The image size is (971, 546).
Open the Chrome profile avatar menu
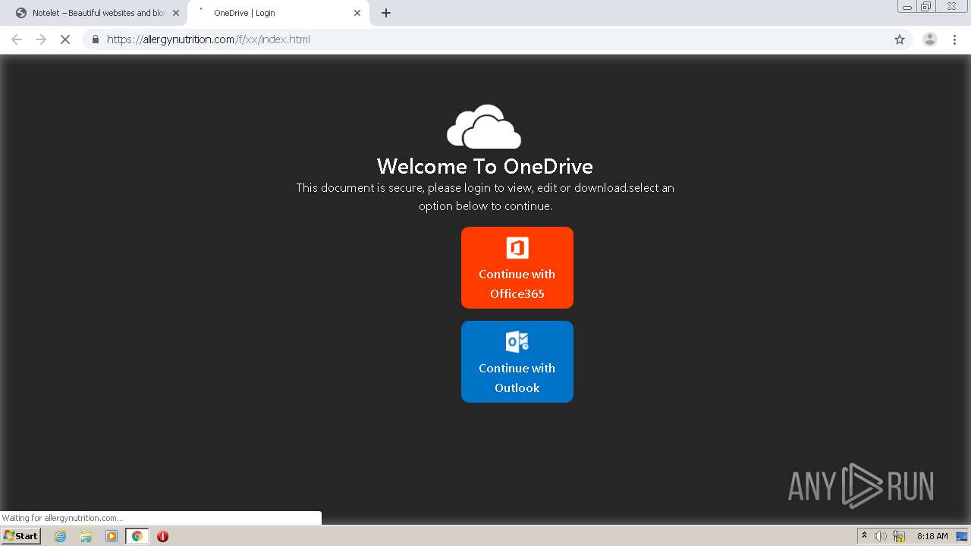point(930,39)
